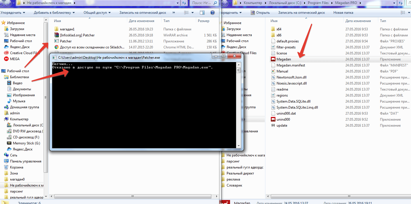Select Компьютер in left navigation pane
This screenshot has height=204, width=411.
[16, 119]
